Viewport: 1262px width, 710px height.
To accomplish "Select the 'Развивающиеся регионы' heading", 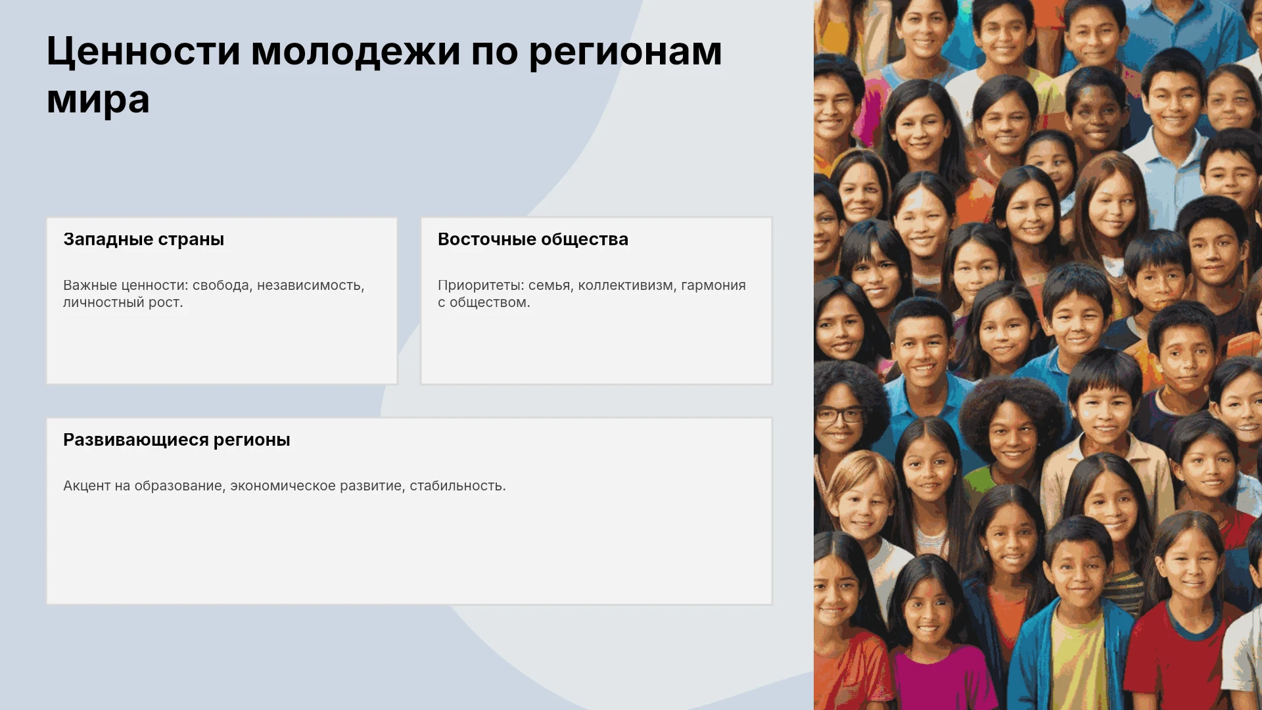I will click(x=177, y=440).
